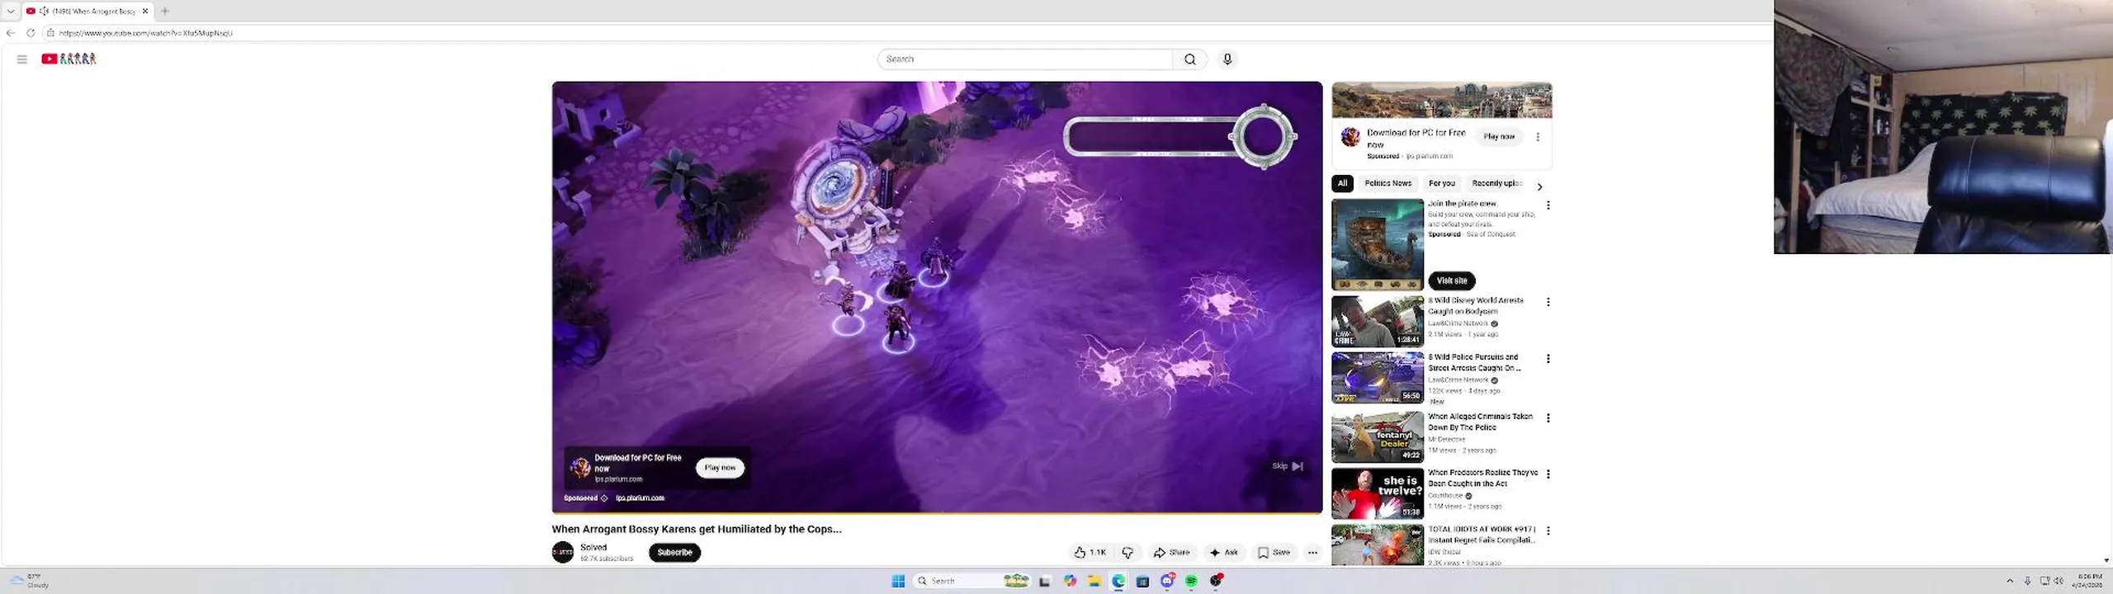Save the video to a playlist
Screen dimensions: 2113x594
(1274, 553)
